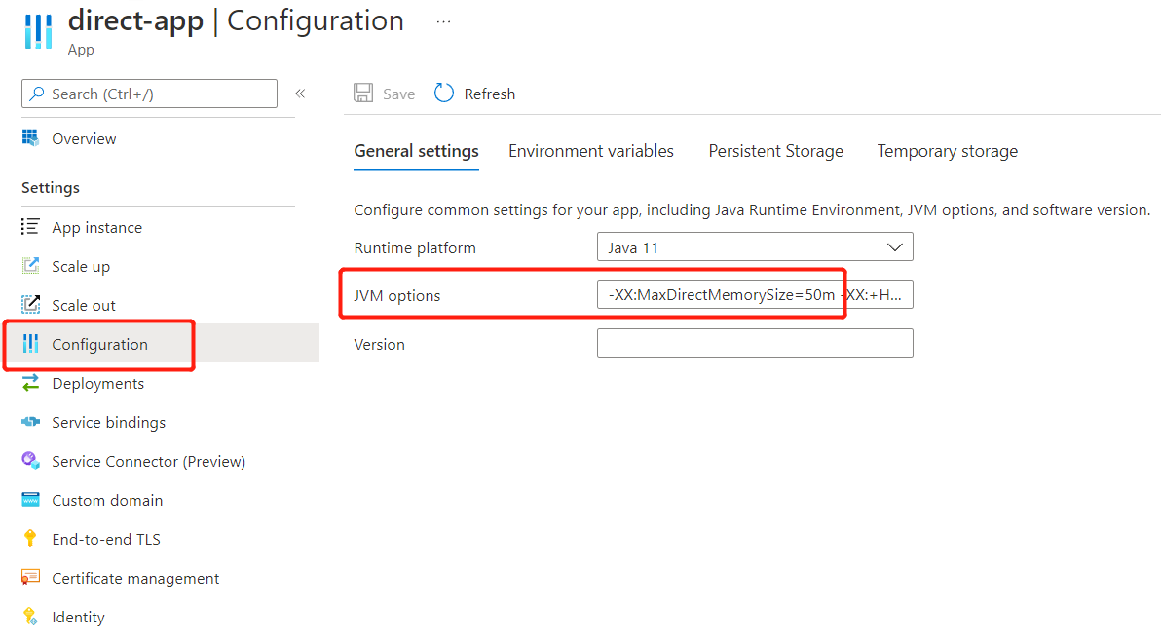Open the Temporary storage tab
The image size is (1161, 640).
pos(947,151)
